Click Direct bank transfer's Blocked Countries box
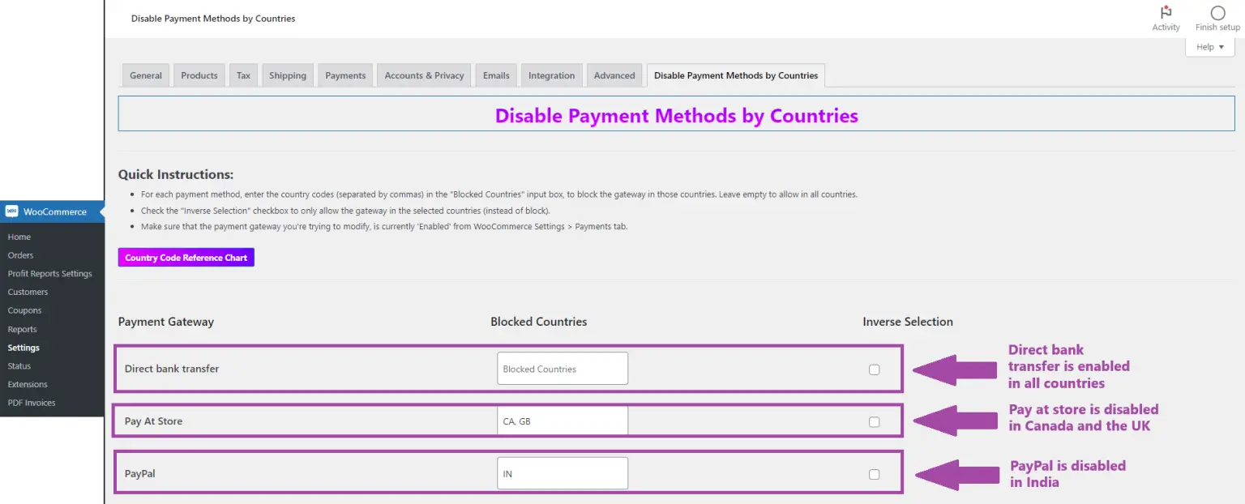 562,368
